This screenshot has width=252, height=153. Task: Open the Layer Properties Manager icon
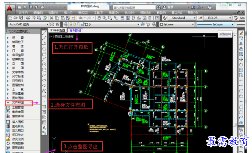pyautogui.click(x=65, y=24)
